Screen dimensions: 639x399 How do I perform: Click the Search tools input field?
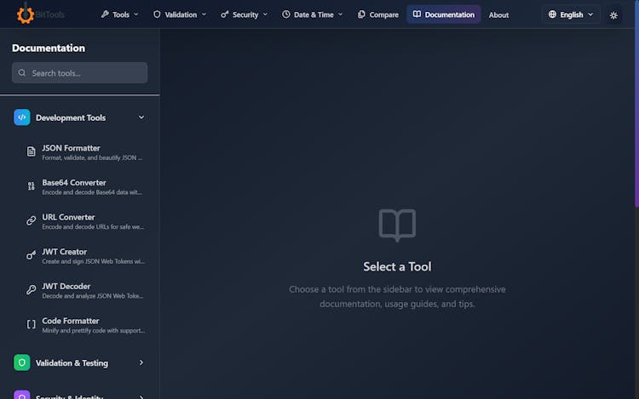point(85,73)
